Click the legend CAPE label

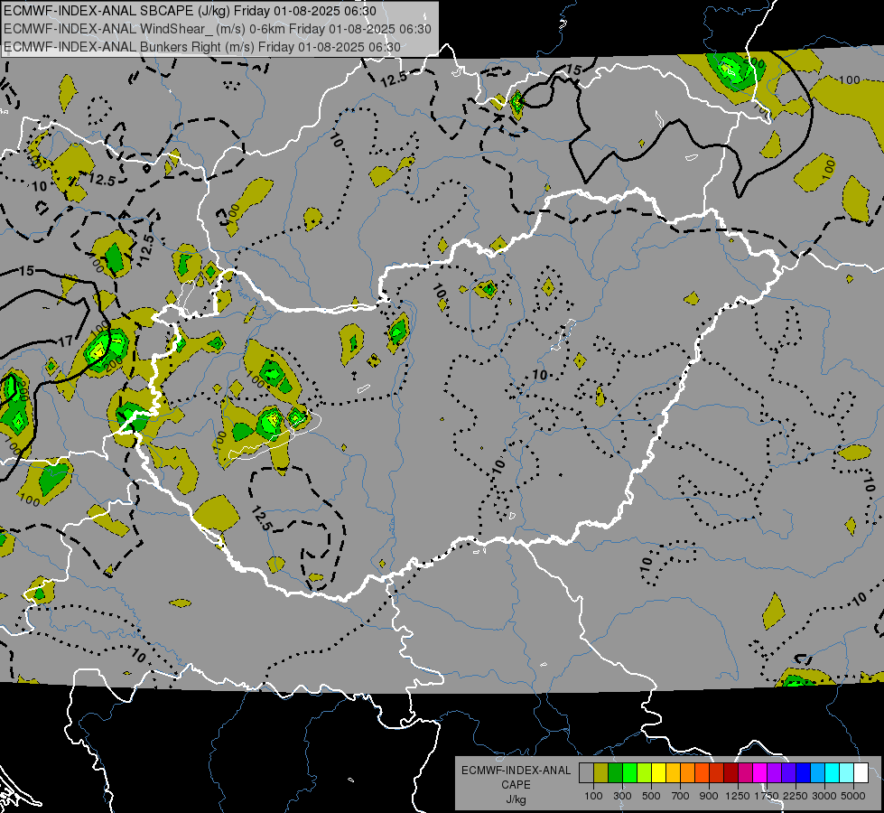coord(516,785)
